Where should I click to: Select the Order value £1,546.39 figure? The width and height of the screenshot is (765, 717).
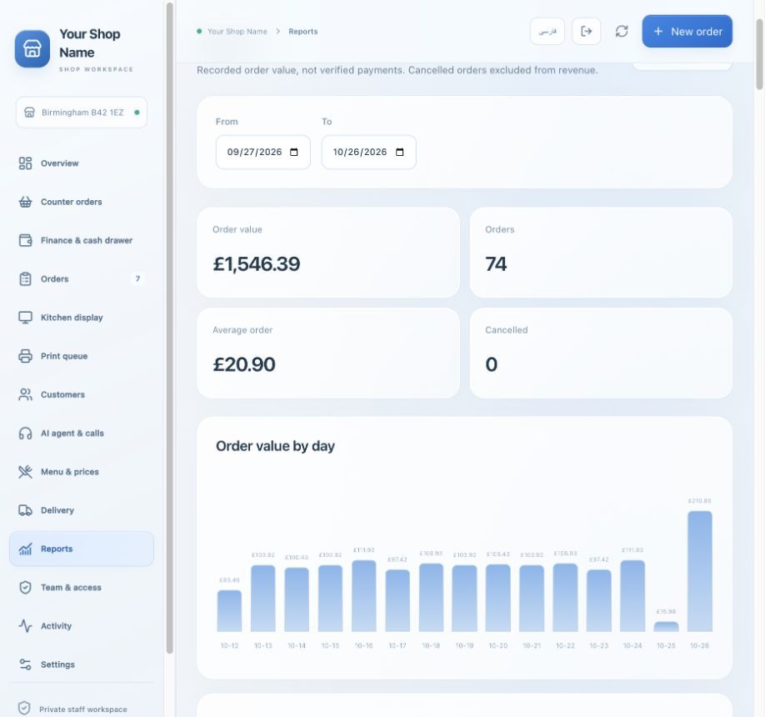[x=256, y=264]
